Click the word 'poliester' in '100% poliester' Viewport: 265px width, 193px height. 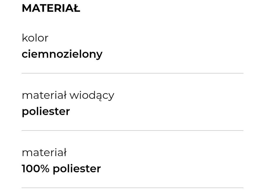[77, 169]
